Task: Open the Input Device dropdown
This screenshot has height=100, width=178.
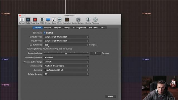Action: [66, 41]
